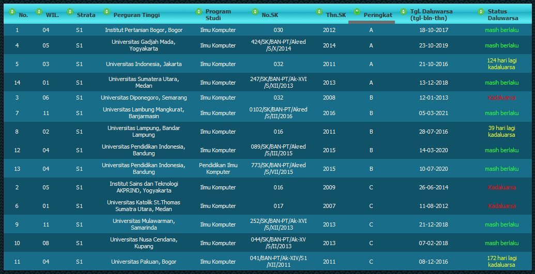Click the sort icon beside Status Daluwarsa header
Image resolution: width=535 pixels, height=274 pixels.
coord(481,11)
